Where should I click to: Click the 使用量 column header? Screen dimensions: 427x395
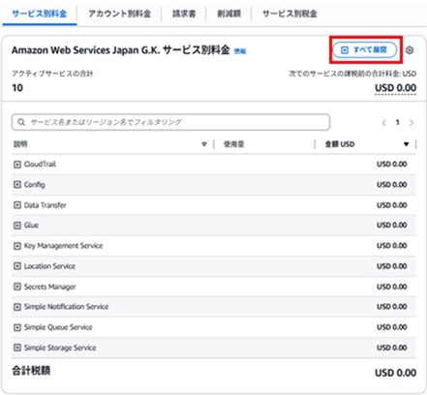click(233, 144)
